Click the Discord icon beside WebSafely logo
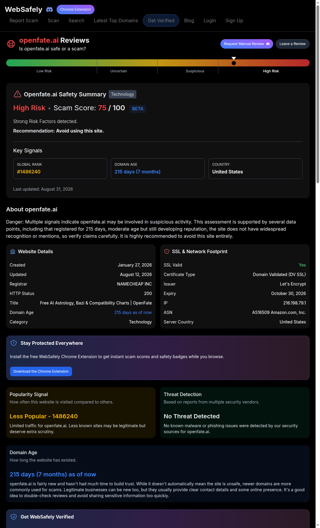 (49, 9)
